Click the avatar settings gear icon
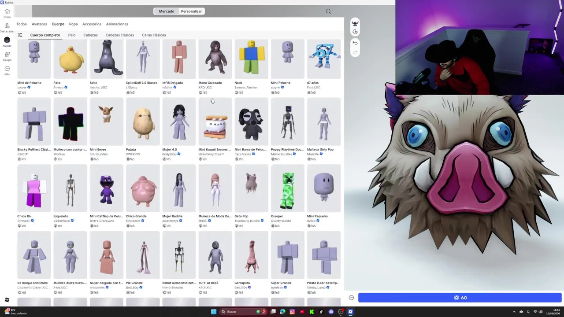The height and width of the screenshot is (317, 564). (x=355, y=32)
